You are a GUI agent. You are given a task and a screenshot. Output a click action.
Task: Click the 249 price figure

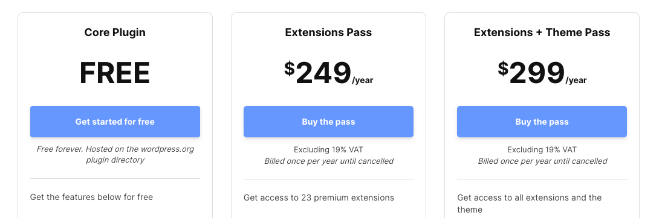[x=323, y=73]
